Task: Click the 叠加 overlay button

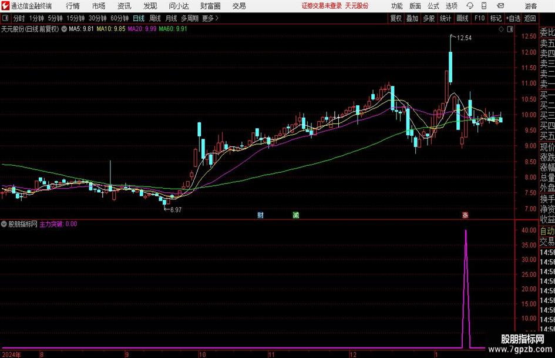Action: tap(412, 18)
